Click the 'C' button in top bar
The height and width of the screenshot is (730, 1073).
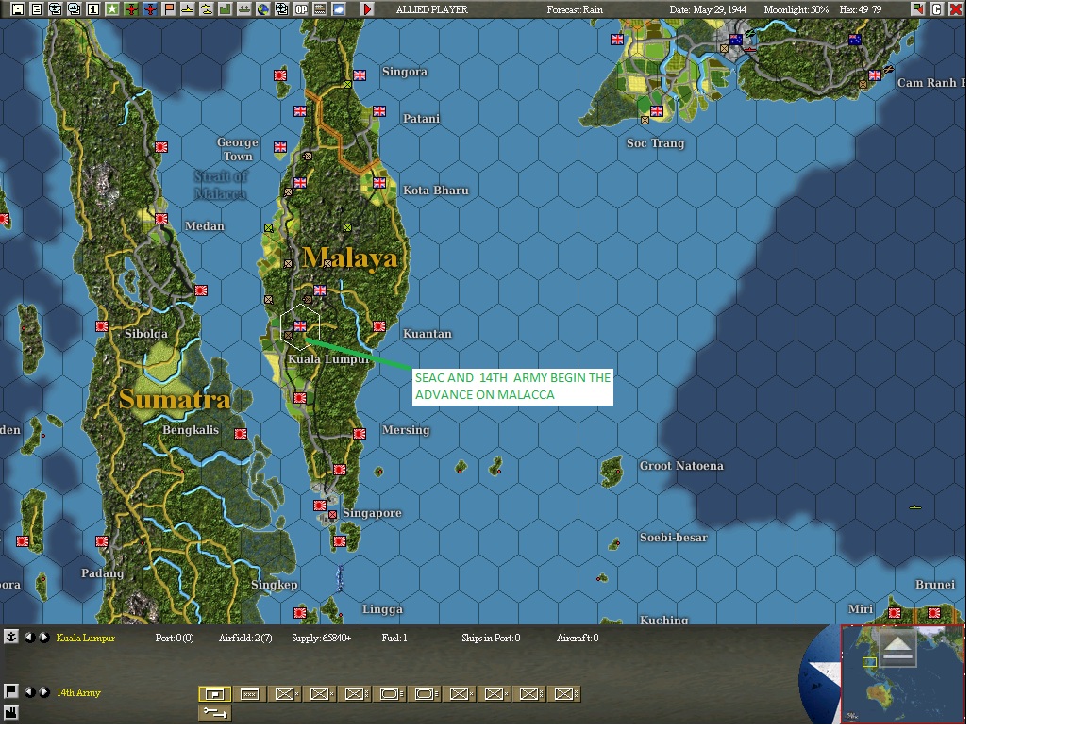(937, 8)
